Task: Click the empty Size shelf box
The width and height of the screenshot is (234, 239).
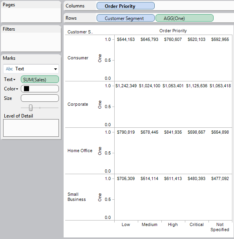Action: point(40,98)
